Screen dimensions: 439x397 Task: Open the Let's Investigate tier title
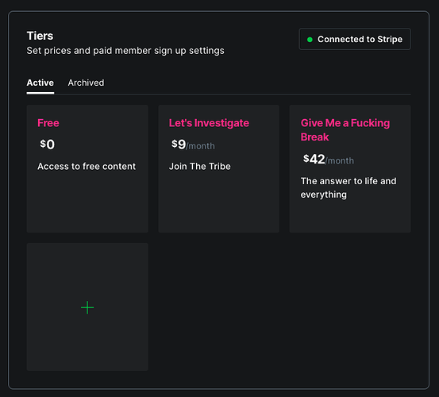click(x=209, y=123)
